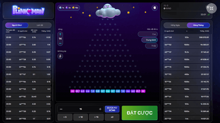Select leaderboard row 54***19

[187, 104]
